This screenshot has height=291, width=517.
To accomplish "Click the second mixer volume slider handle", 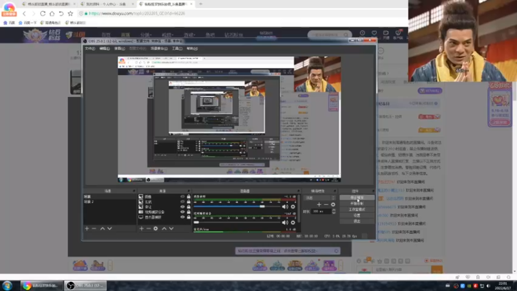I will (x=196, y=222).
